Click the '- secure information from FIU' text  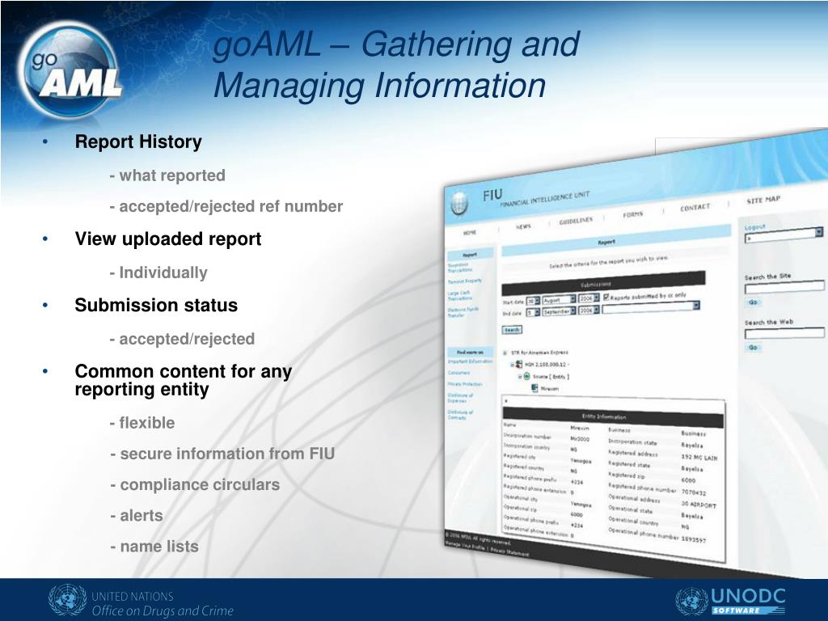pos(222,454)
